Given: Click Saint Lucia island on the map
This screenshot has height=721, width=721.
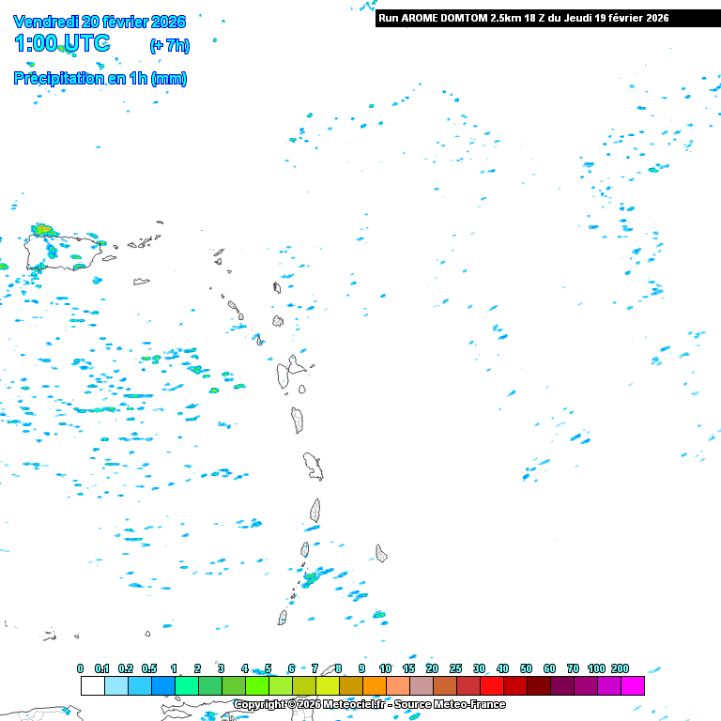Looking at the screenshot, I should (x=315, y=511).
